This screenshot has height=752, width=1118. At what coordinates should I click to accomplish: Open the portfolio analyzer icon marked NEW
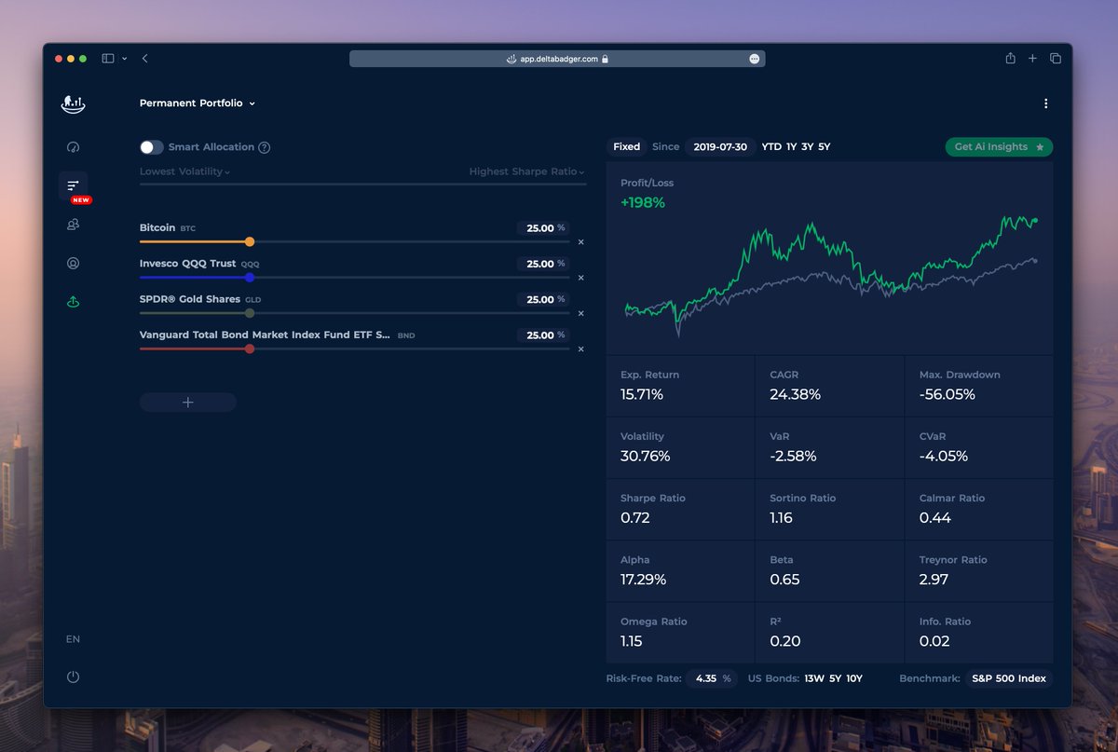point(73,186)
